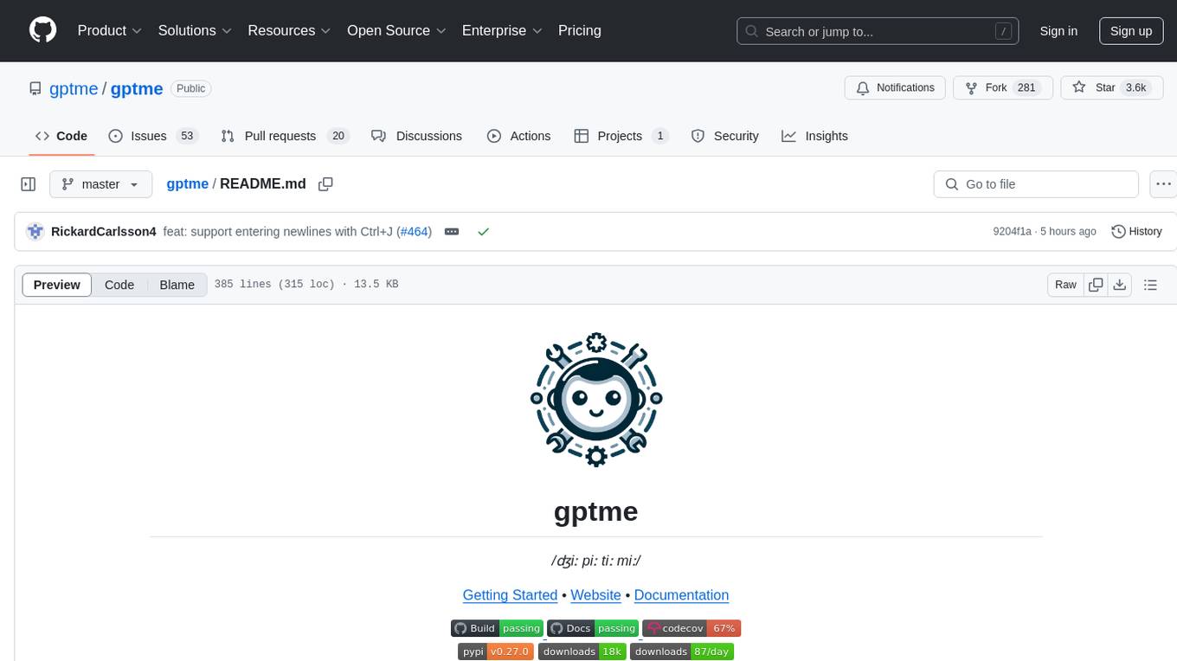The width and height of the screenshot is (1177, 661).
Task: Open the gptme owner profile link
Action: (74, 88)
